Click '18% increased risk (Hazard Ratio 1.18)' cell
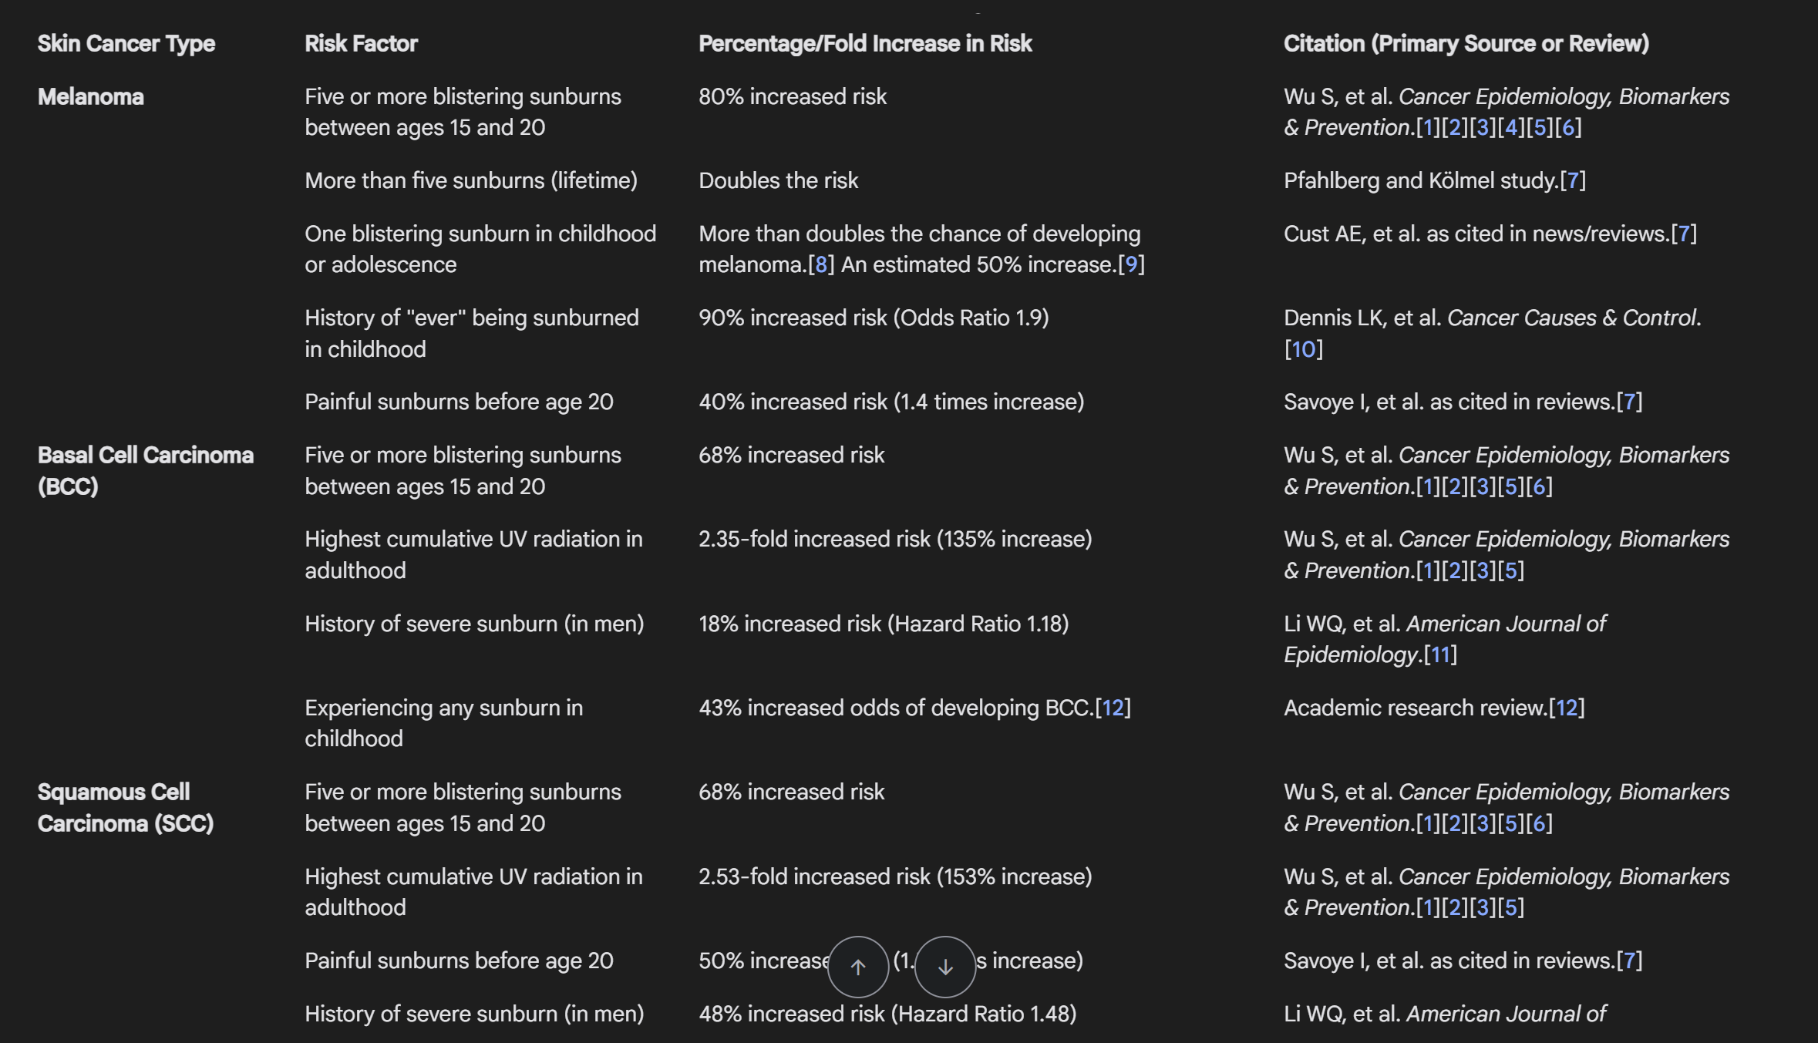This screenshot has height=1043, width=1818. click(x=884, y=624)
